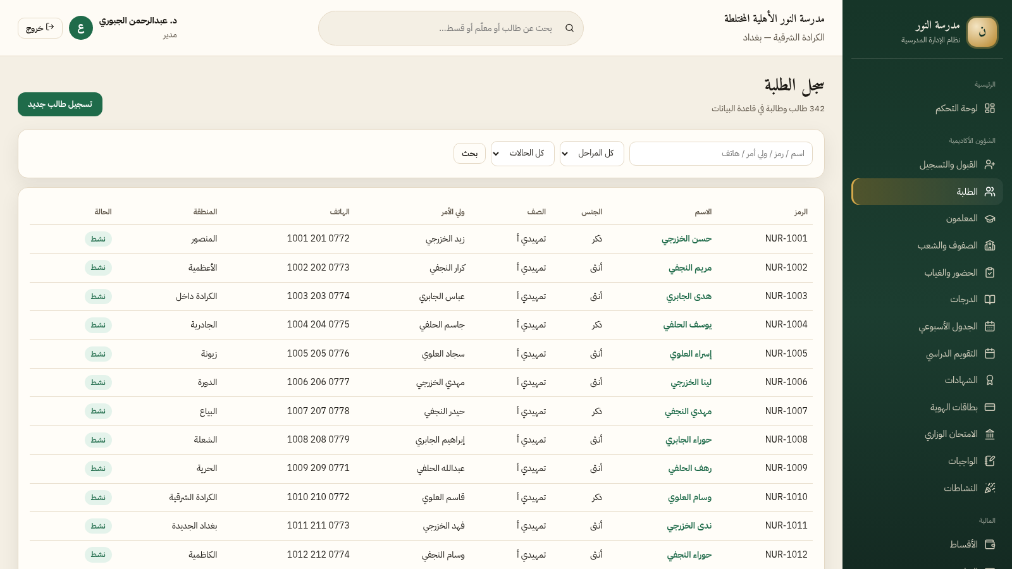Click guardian name إبراهيم الجابري

click(x=440, y=440)
